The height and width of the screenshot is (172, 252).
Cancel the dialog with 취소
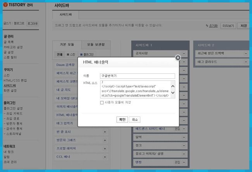coord(135,120)
